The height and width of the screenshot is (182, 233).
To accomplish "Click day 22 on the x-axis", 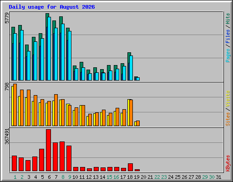I will pos(157,177).
